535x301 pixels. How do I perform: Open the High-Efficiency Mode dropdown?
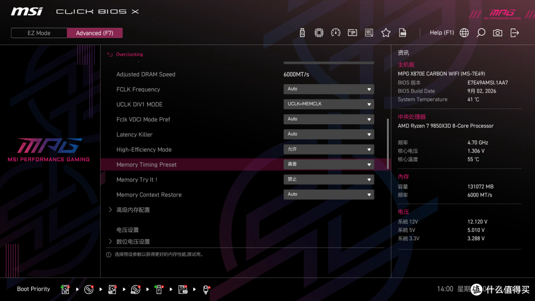(328, 150)
